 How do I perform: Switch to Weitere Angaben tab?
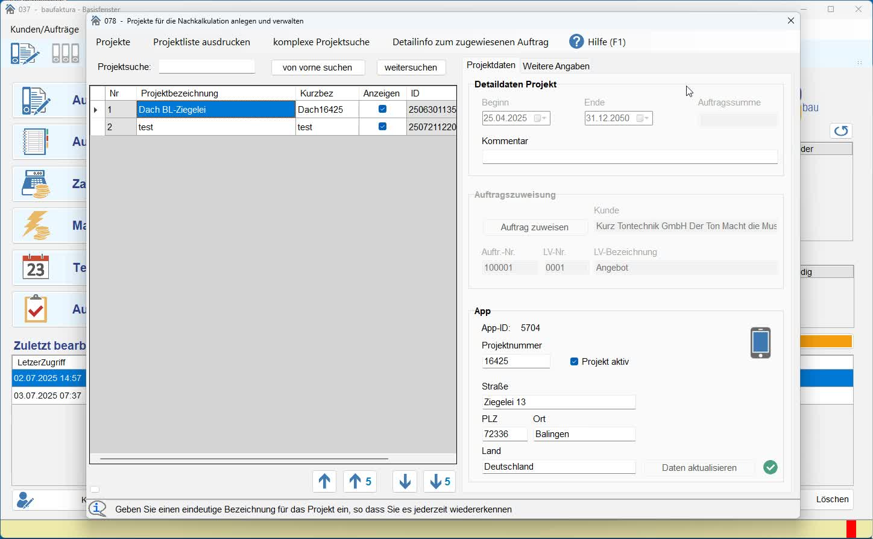[x=556, y=66]
